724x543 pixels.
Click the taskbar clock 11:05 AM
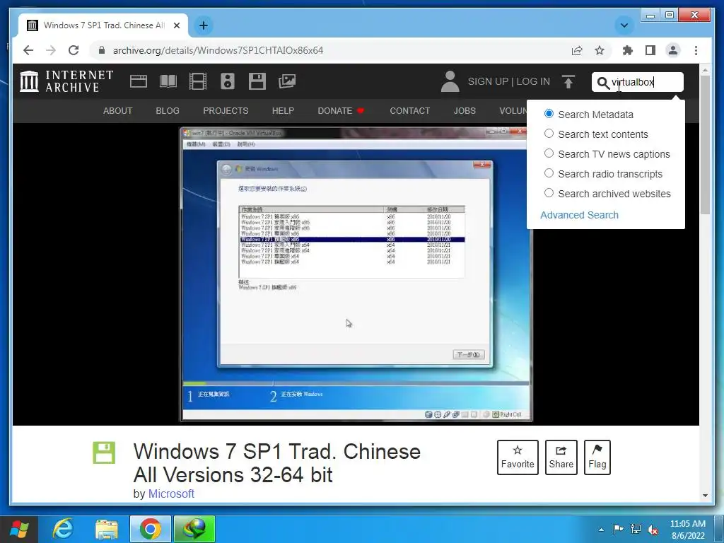687,530
